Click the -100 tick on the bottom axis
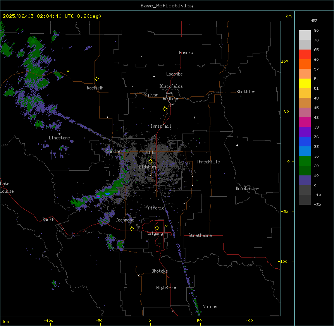Image resolution: width=334 pixels, height=326 pixels. tap(48, 321)
